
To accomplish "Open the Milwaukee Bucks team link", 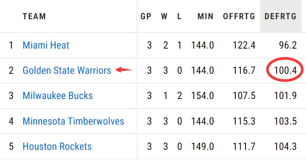I will [x=57, y=96].
